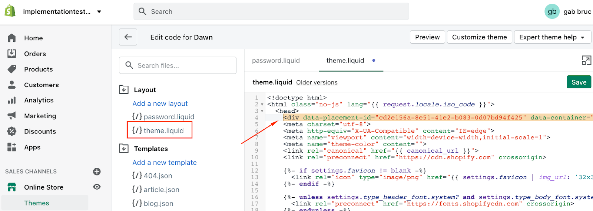Click Customize theme button
593x211 pixels.
point(479,37)
